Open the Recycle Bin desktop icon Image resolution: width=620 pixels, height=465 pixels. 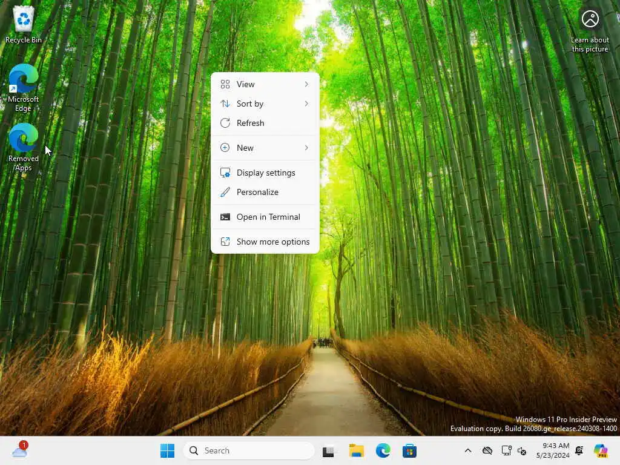(24, 24)
